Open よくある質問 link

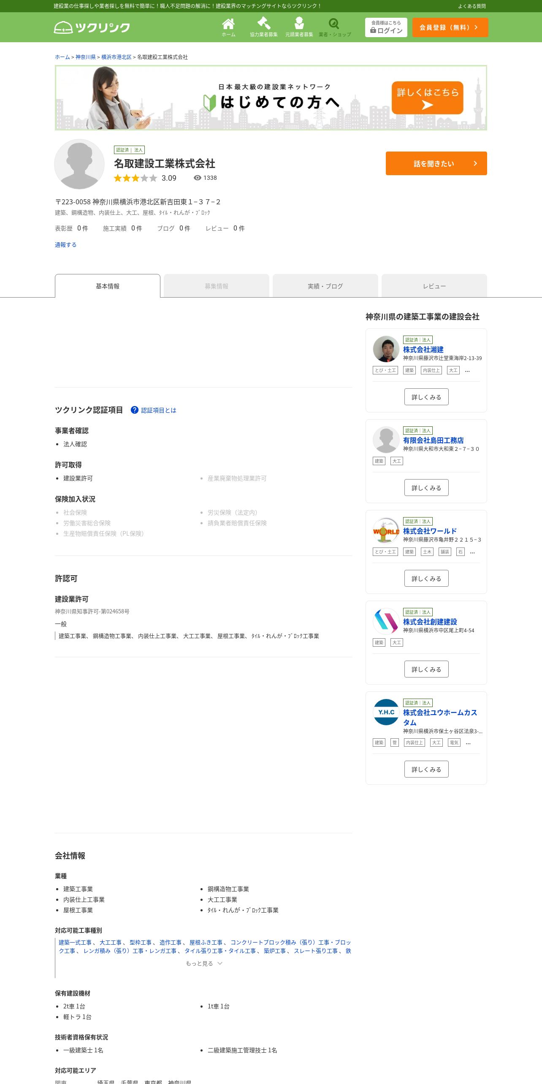click(472, 6)
